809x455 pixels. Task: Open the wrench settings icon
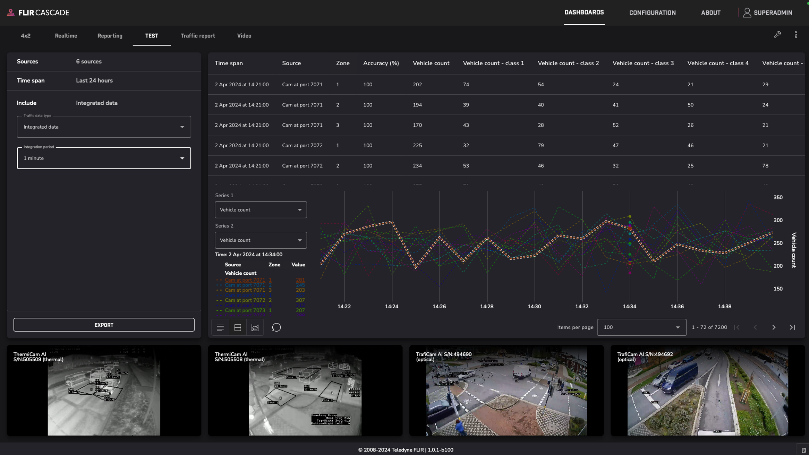[x=777, y=35]
